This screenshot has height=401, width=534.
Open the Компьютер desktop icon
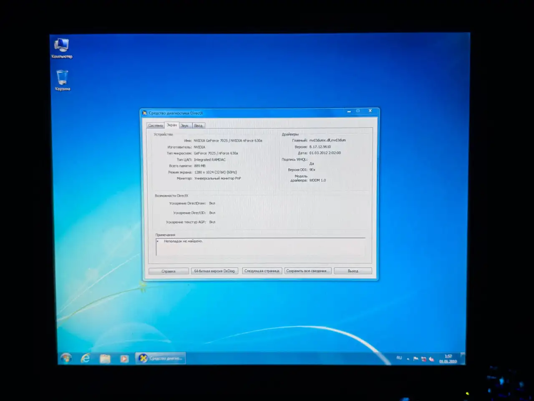(x=62, y=48)
